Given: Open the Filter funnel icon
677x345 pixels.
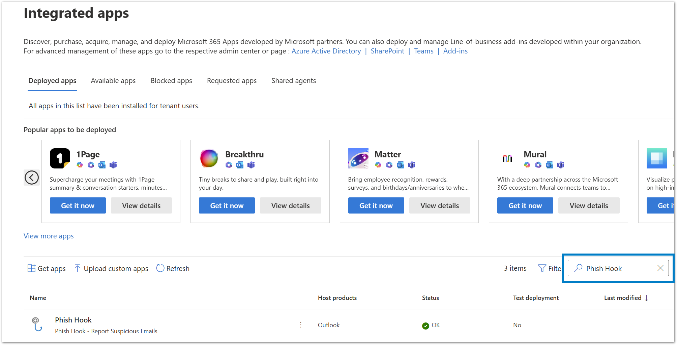Looking at the screenshot, I should (x=542, y=268).
